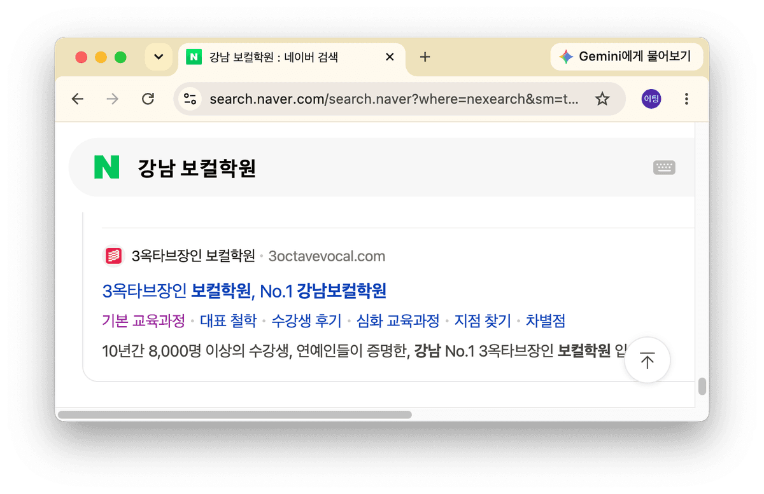This screenshot has width=764, height=494.
Task: Close the 강남 보컬학원 tab
Action: click(x=390, y=57)
